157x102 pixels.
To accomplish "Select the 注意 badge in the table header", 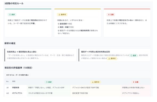I will (x=135, y=82).
